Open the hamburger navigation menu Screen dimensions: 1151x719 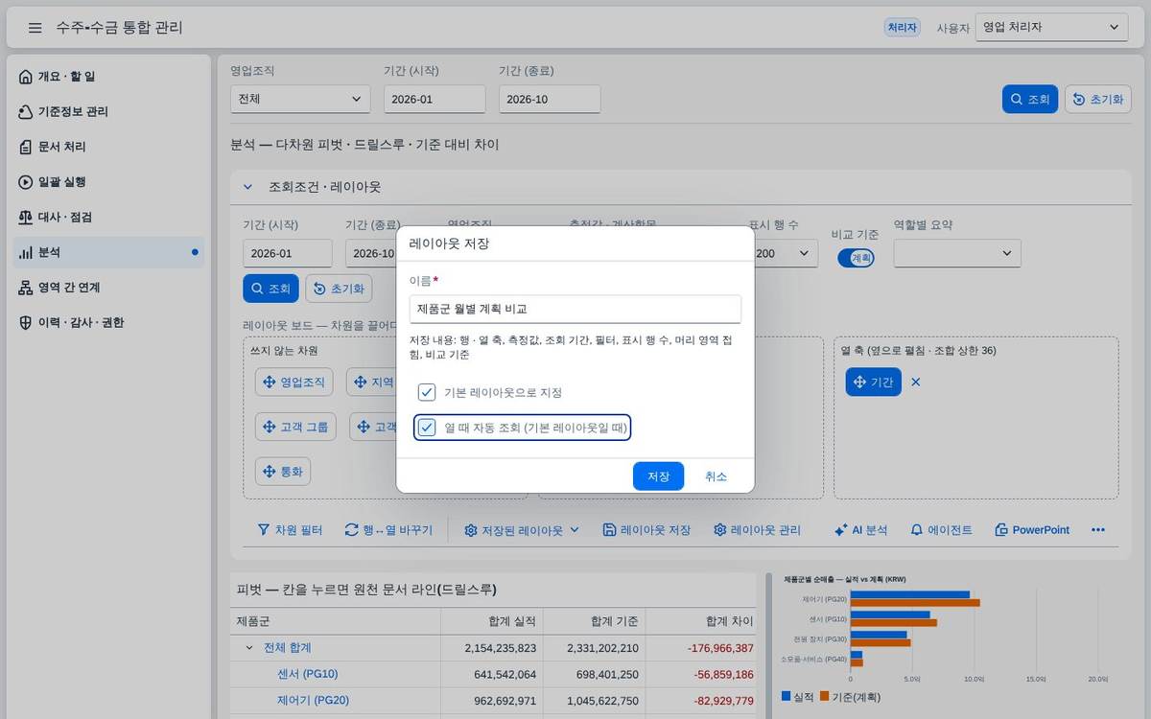[35, 28]
